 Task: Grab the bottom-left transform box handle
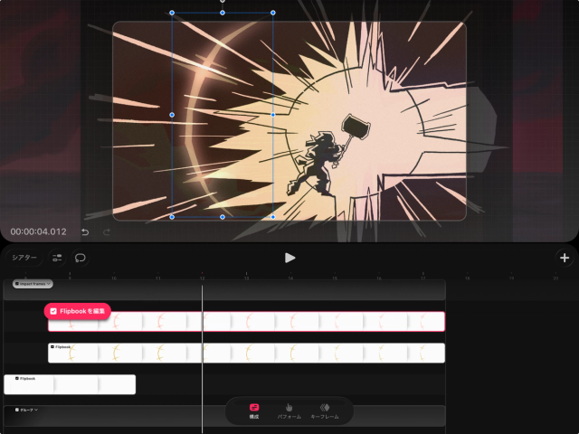tap(172, 217)
